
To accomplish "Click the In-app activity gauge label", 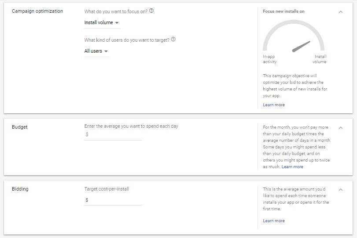I will point(270,59).
